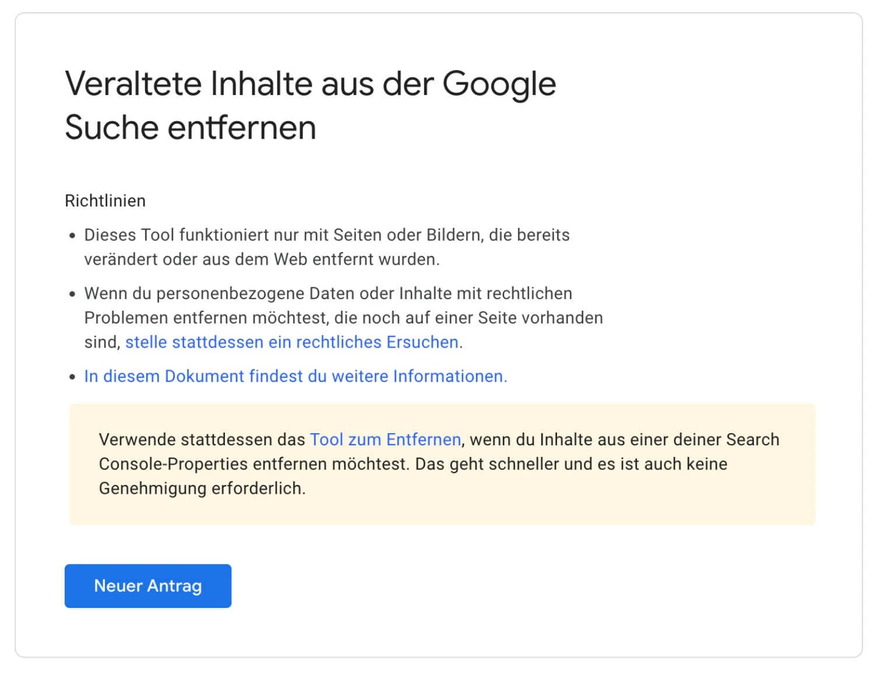
Task: Start a new removal request via Neuer Antrag
Action: (x=147, y=586)
